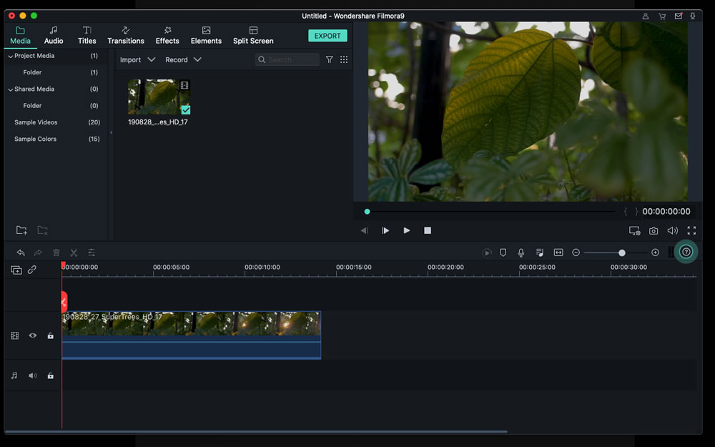Open the Elements tab

coord(206,35)
